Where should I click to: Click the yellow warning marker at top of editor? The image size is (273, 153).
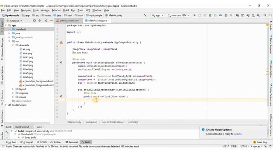click(x=267, y=25)
